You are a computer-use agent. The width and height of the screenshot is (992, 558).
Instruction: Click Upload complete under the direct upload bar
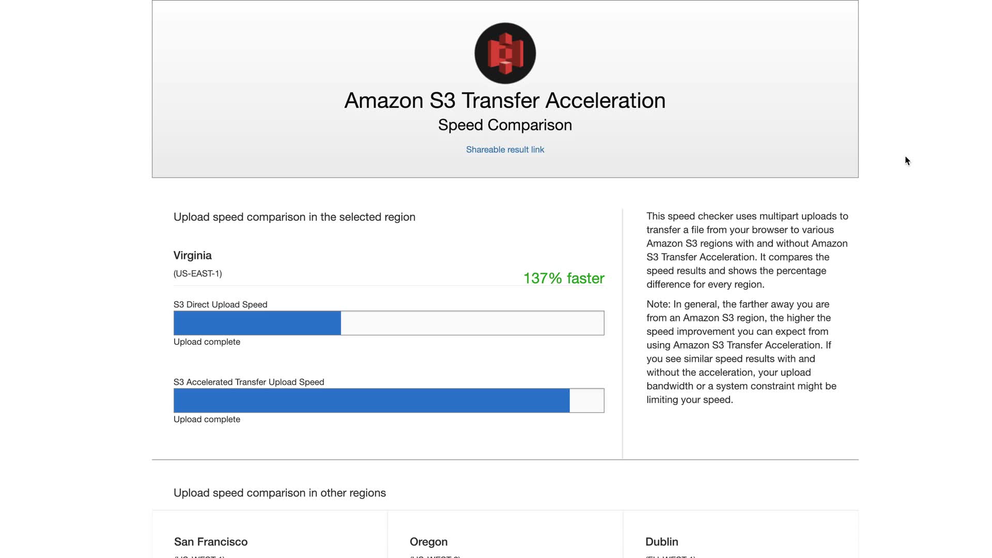point(207,342)
